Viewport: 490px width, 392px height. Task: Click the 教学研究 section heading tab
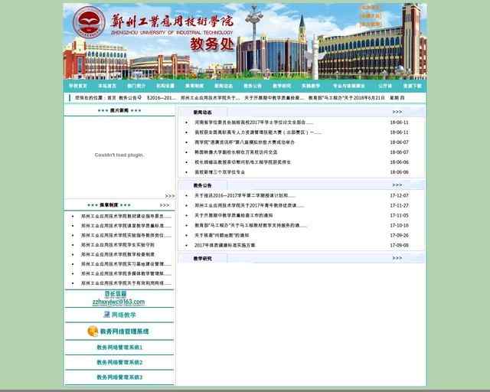pyautogui.click(x=202, y=259)
